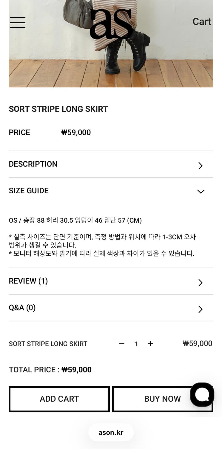Viewport: 222px width, 449px height.
Task: Click the quantity number field
Action: 136,344
